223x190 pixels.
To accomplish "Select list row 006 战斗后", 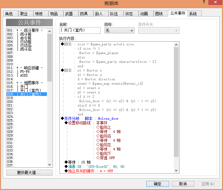I will (x=27, y=49).
